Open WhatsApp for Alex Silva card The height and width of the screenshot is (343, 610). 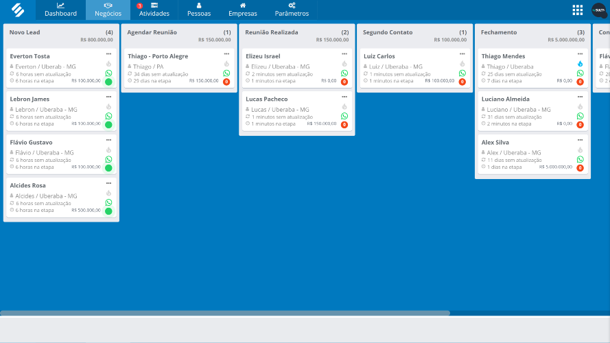coord(580,159)
